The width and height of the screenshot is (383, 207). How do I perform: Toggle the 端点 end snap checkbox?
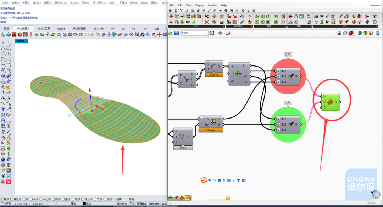[2, 199]
